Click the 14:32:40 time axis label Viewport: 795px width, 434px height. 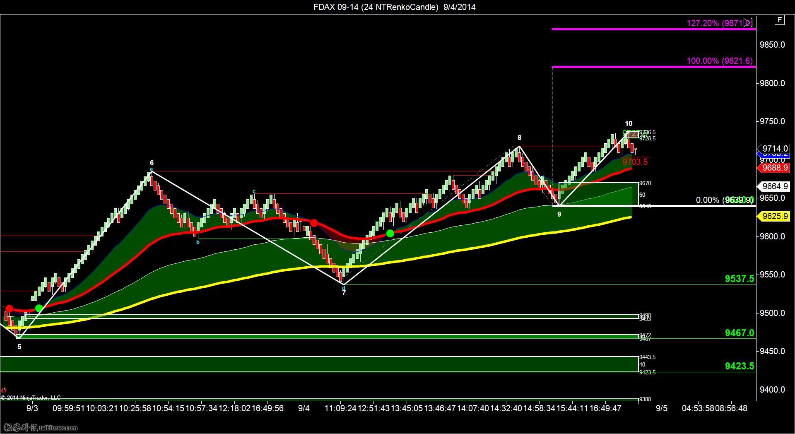[506, 408]
